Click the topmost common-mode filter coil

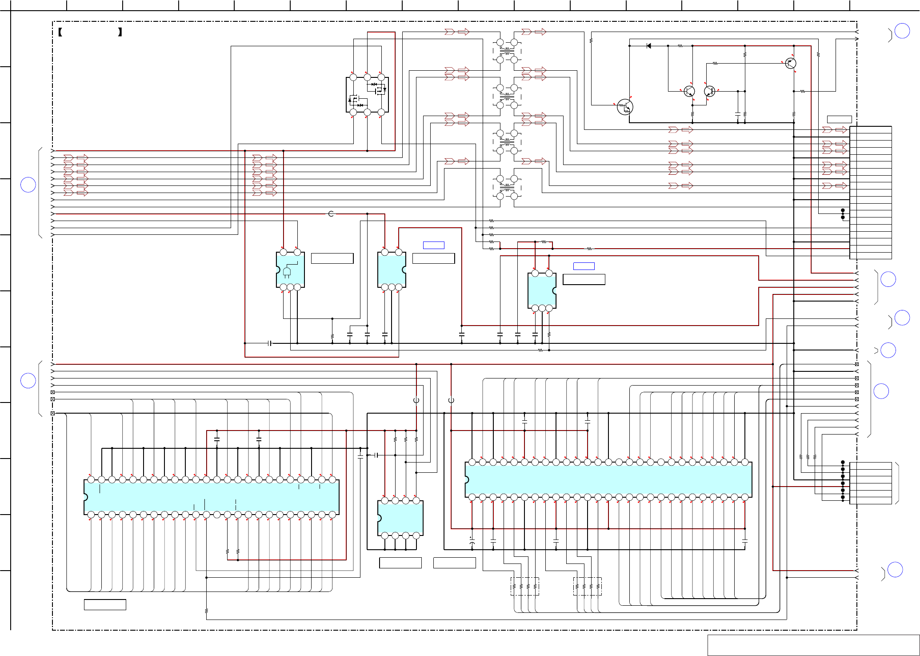pos(507,51)
